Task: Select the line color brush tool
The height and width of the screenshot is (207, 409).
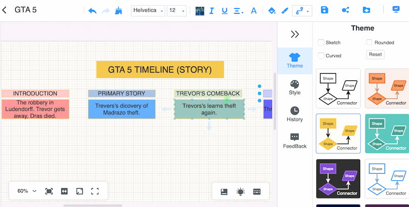Action: (x=285, y=11)
